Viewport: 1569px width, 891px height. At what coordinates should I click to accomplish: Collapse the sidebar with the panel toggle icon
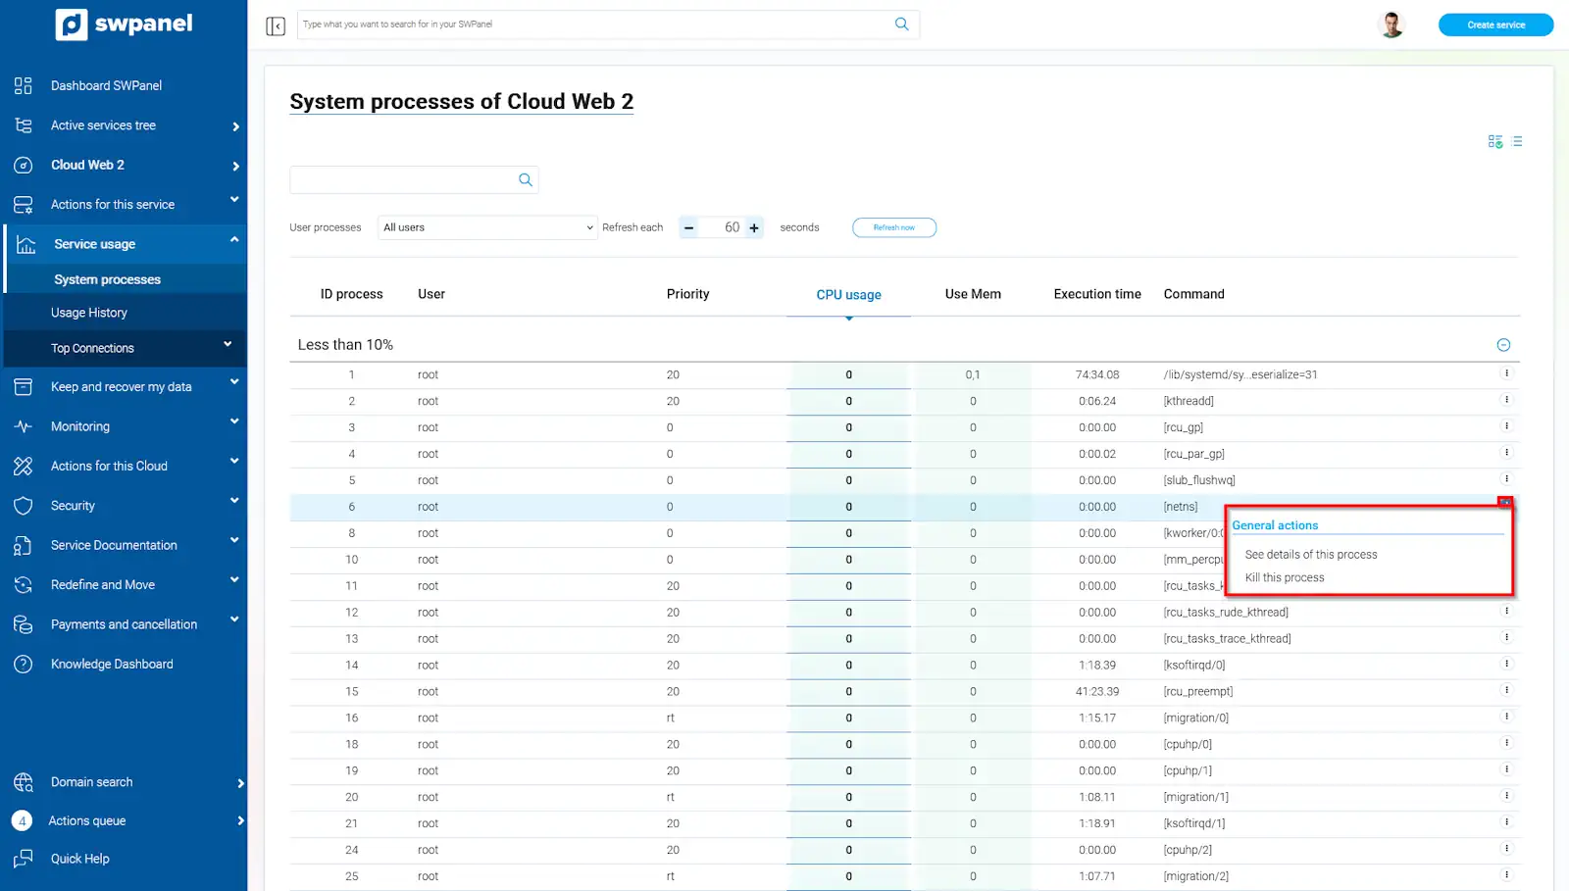tap(276, 25)
